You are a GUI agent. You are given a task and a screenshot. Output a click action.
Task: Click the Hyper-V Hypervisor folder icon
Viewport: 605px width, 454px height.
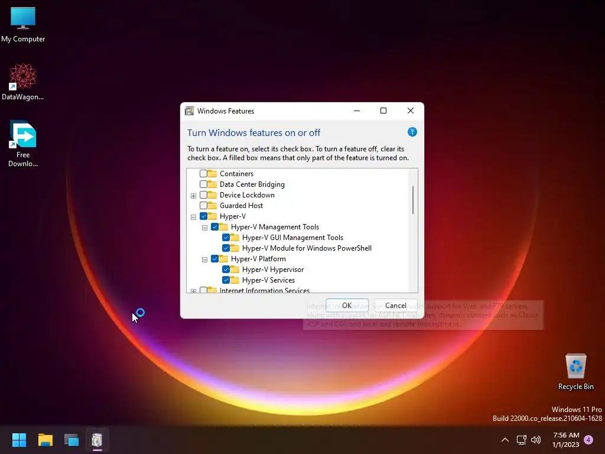[x=235, y=269]
